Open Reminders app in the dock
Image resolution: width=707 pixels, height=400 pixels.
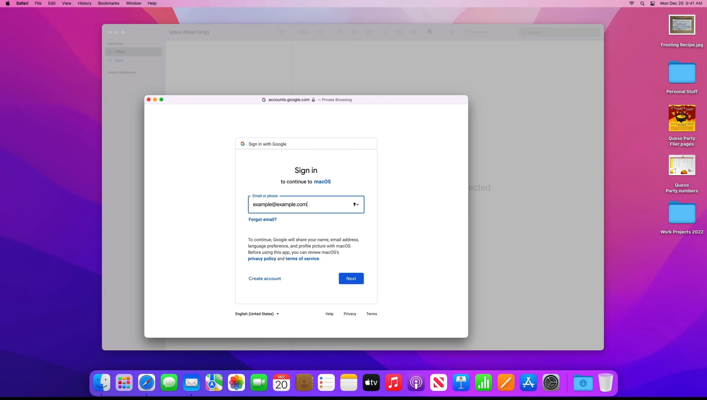coord(326,383)
